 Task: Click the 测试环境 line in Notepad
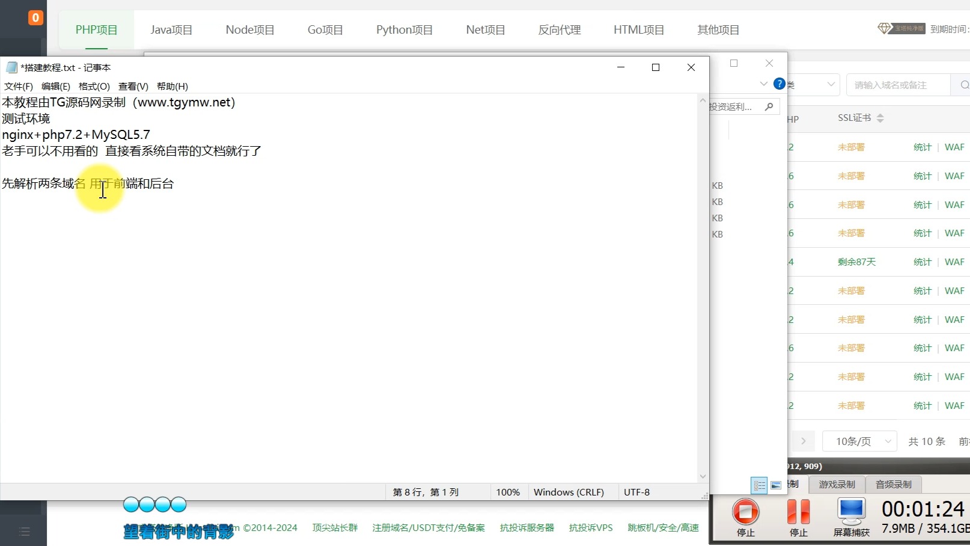pyautogui.click(x=26, y=118)
